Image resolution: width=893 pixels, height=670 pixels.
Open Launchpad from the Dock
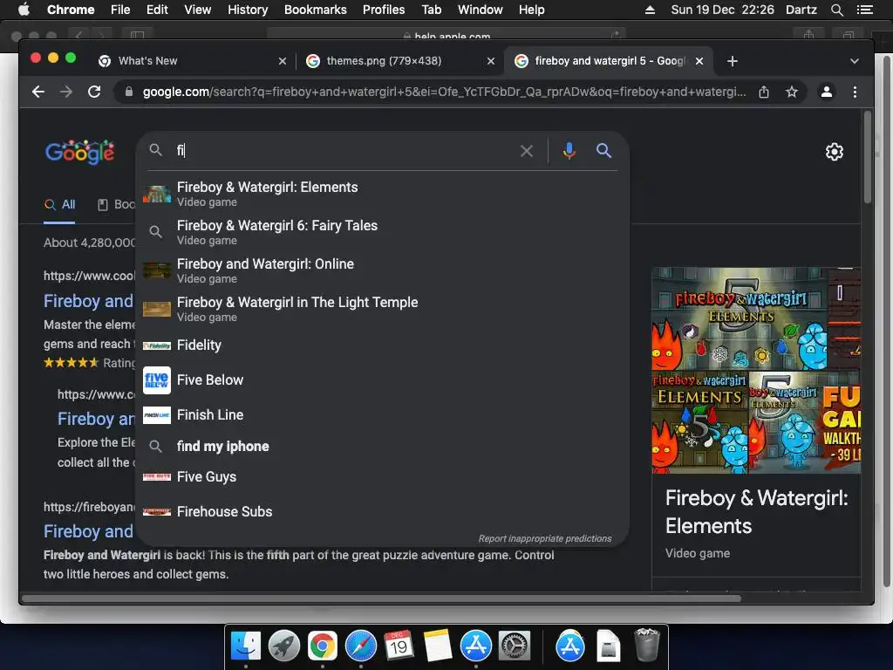click(x=283, y=646)
